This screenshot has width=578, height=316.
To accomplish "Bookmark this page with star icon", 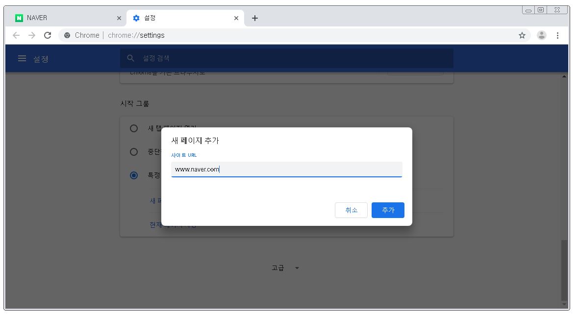I will pyautogui.click(x=522, y=35).
